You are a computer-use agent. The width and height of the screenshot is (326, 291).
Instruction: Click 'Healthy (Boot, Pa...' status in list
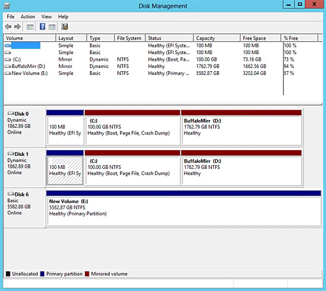coord(169,59)
